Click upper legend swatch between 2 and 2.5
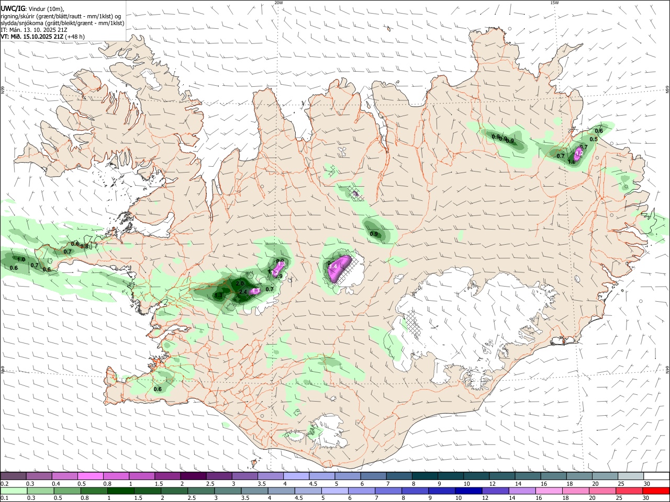Viewport: 670px width, 502px height. pos(193,476)
